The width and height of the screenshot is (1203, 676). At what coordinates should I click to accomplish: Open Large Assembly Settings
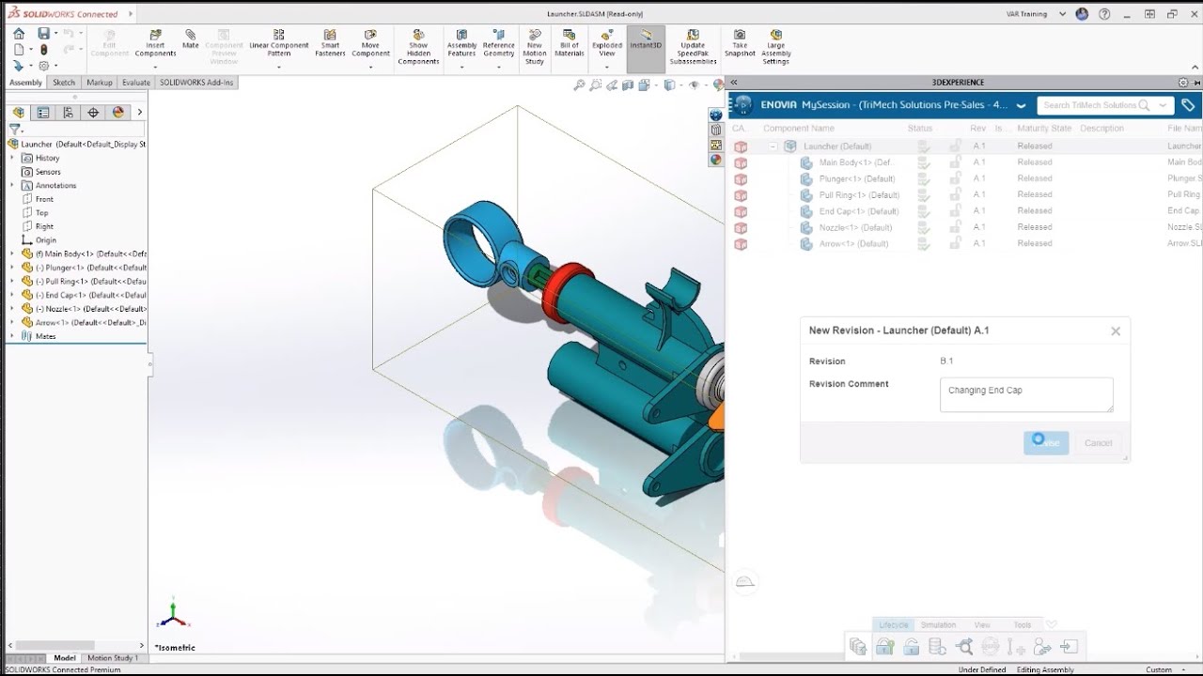tap(776, 47)
